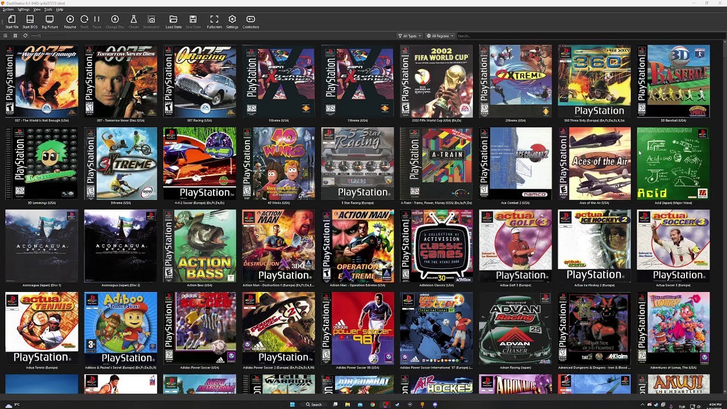The width and height of the screenshot is (727, 409).
Task: Select Action Man Operation Extreme cover
Action: [x=357, y=246]
